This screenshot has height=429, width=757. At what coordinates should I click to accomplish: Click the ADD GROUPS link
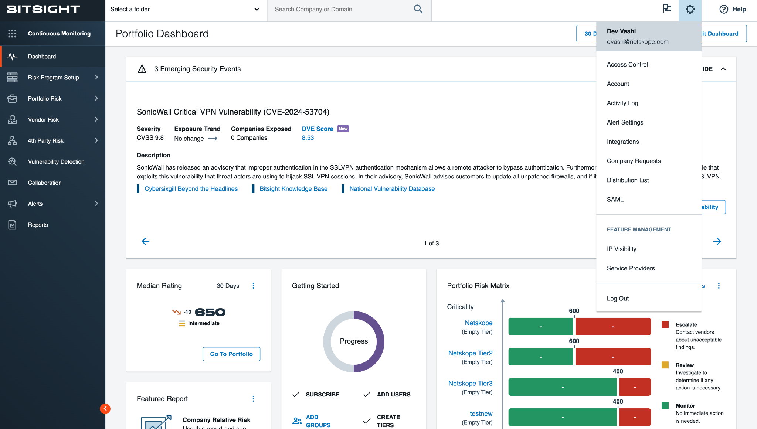click(318, 421)
